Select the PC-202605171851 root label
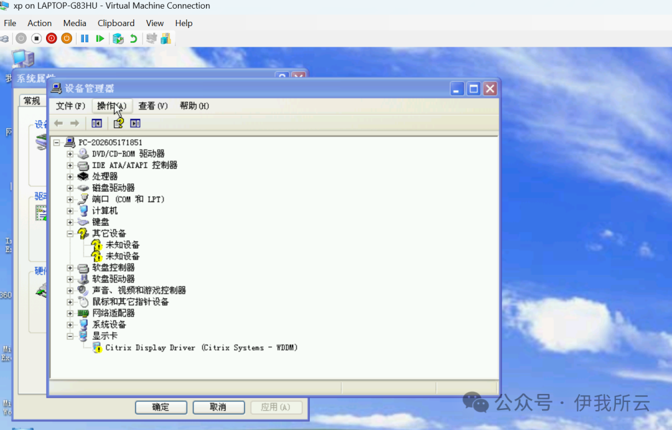 tap(111, 143)
